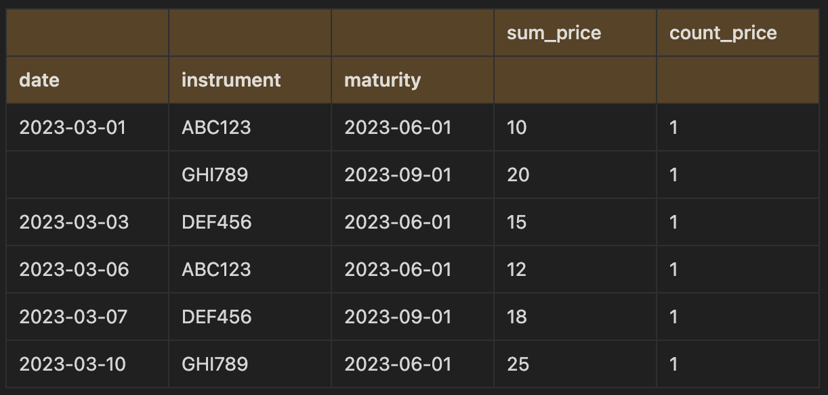
Task: Click the 2023-03-01 date cell
Action: click(x=87, y=127)
